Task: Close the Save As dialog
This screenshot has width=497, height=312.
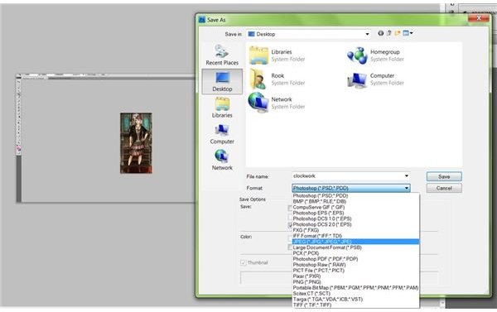Action: (478, 18)
